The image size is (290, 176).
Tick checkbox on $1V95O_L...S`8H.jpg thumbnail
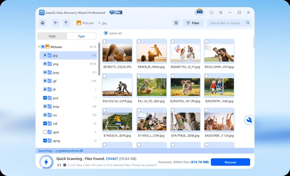point(139,110)
